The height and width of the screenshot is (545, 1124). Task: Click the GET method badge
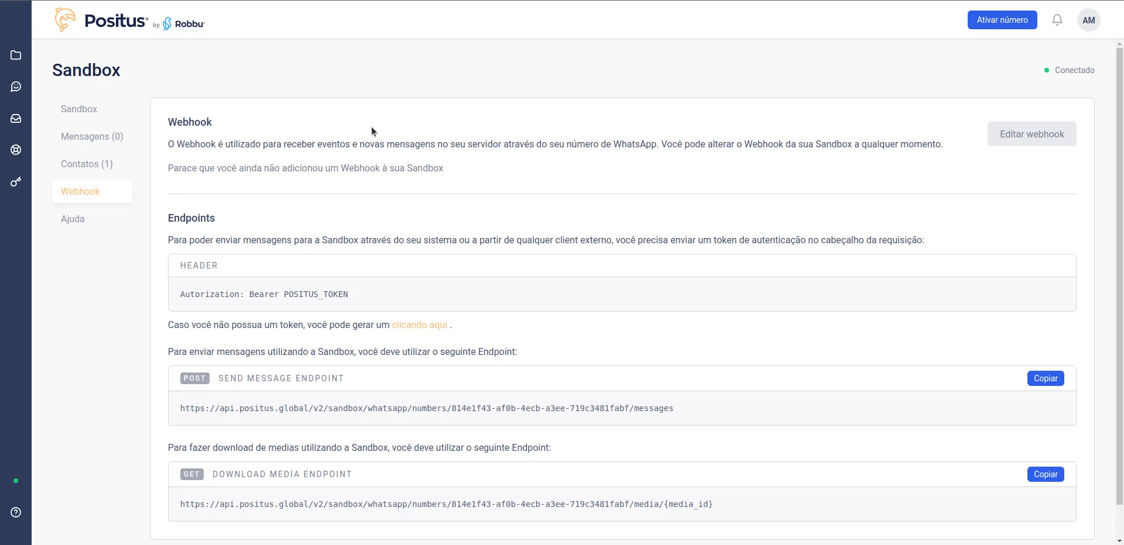tap(192, 474)
